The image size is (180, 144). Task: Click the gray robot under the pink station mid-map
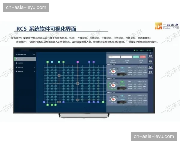[x=78, y=83]
